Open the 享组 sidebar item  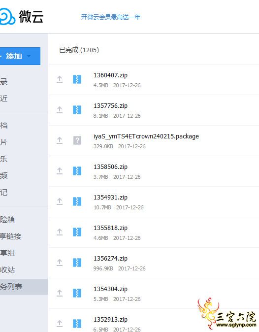7,253
